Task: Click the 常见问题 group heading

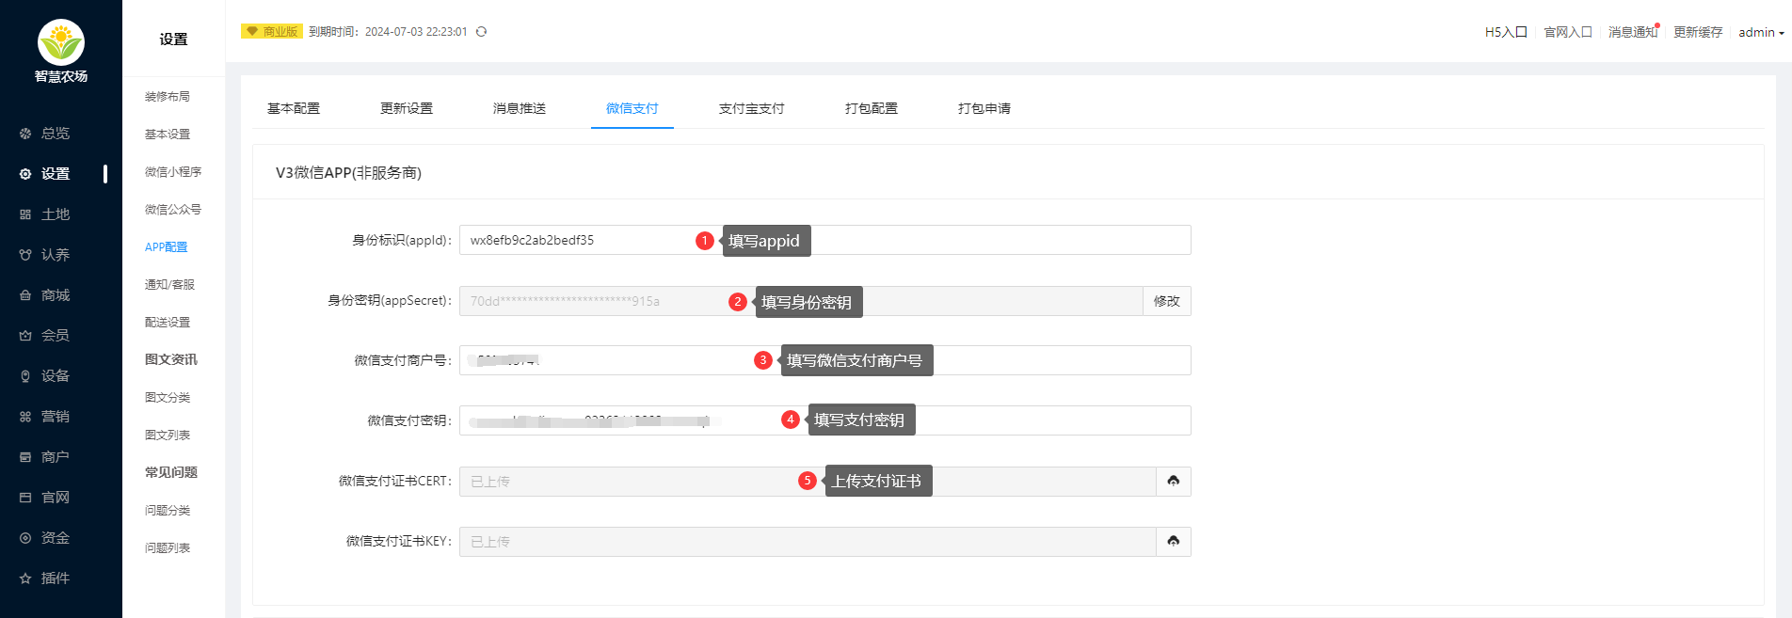Action: 171,473
